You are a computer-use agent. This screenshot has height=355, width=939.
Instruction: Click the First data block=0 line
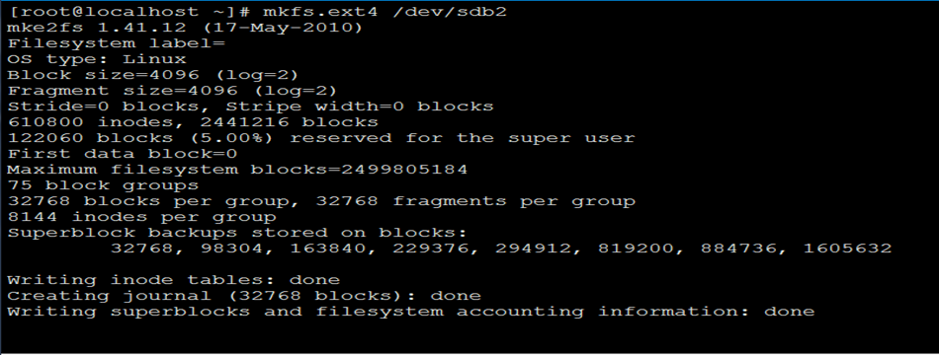point(123,154)
